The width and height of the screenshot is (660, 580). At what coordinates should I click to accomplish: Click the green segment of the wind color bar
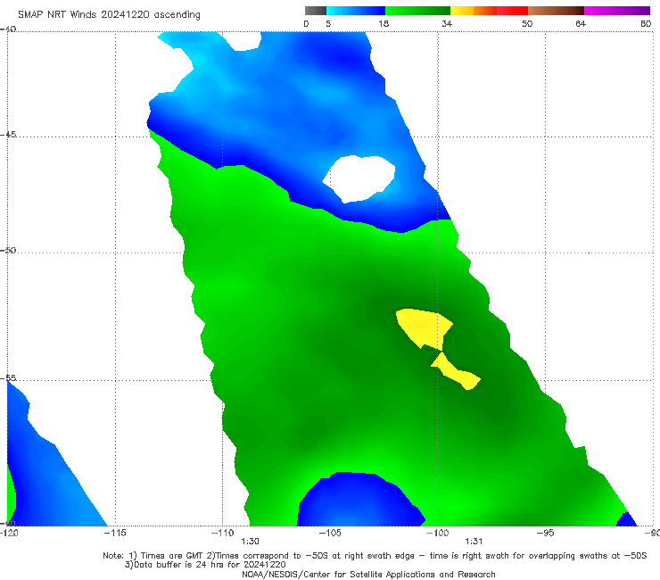point(417,11)
